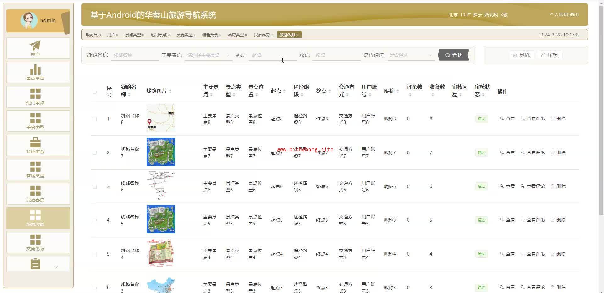Click the admin avatar picture
This screenshot has width=604, height=293.
[29, 20]
